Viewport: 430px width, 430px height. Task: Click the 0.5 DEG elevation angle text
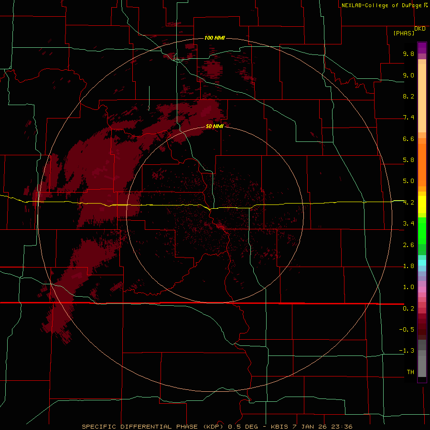coord(243,427)
